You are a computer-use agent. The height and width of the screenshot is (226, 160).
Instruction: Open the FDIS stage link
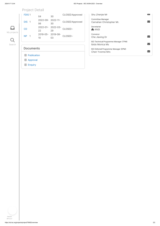pos(26,15)
